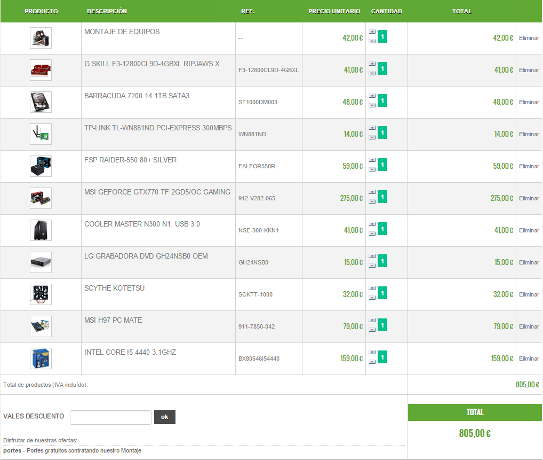The height and width of the screenshot is (460, 543).
Task: Decrease quantity of BARRACUDA 1TB SATA3
Action: pos(372,105)
